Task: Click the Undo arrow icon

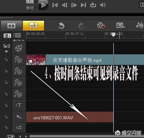Action: click(x=61, y=26)
